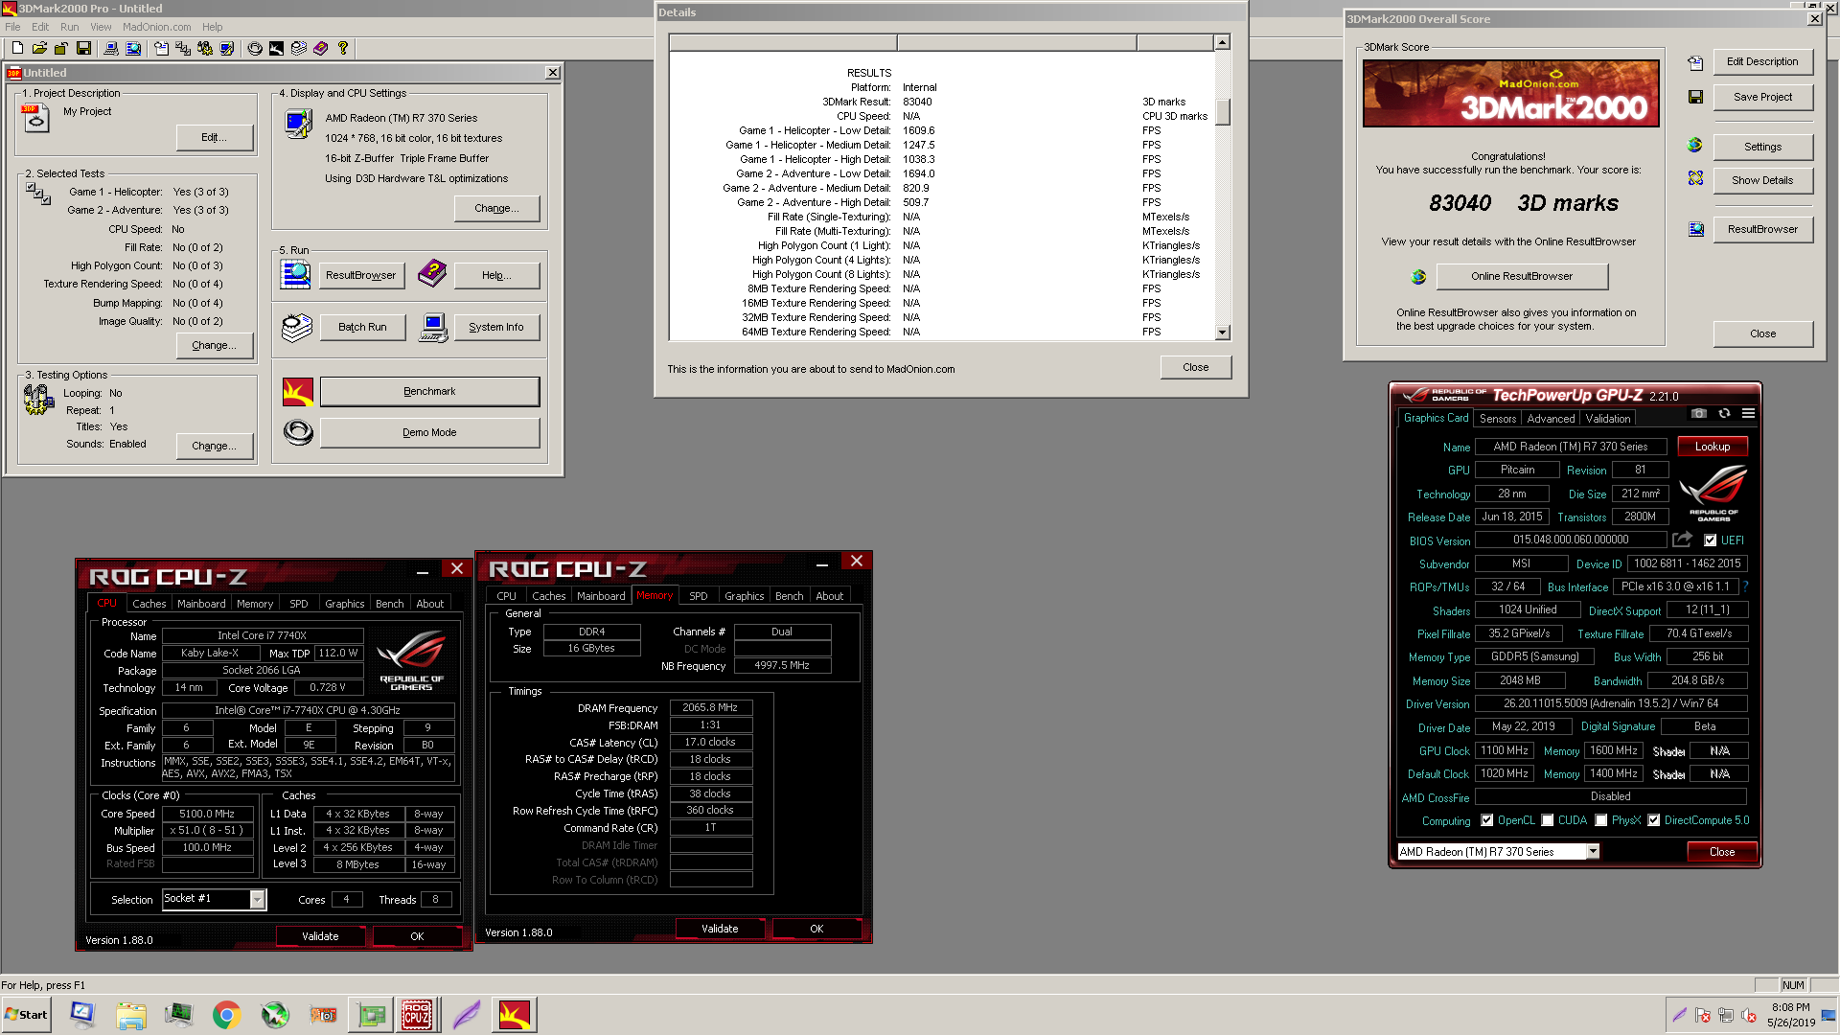Toggle the PhysX checkbox
Screen dimensions: 1840x1035
(1600, 820)
